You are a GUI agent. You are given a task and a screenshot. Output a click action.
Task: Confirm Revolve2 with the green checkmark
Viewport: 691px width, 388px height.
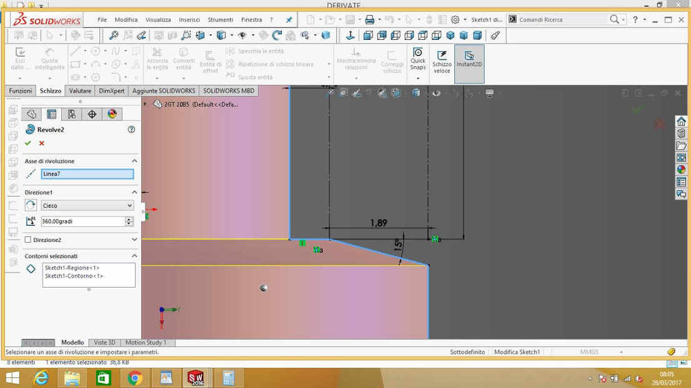[x=27, y=143]
